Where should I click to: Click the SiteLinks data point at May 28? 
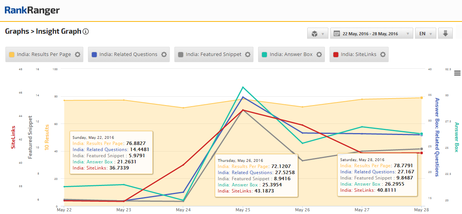[x=421, y=153]
